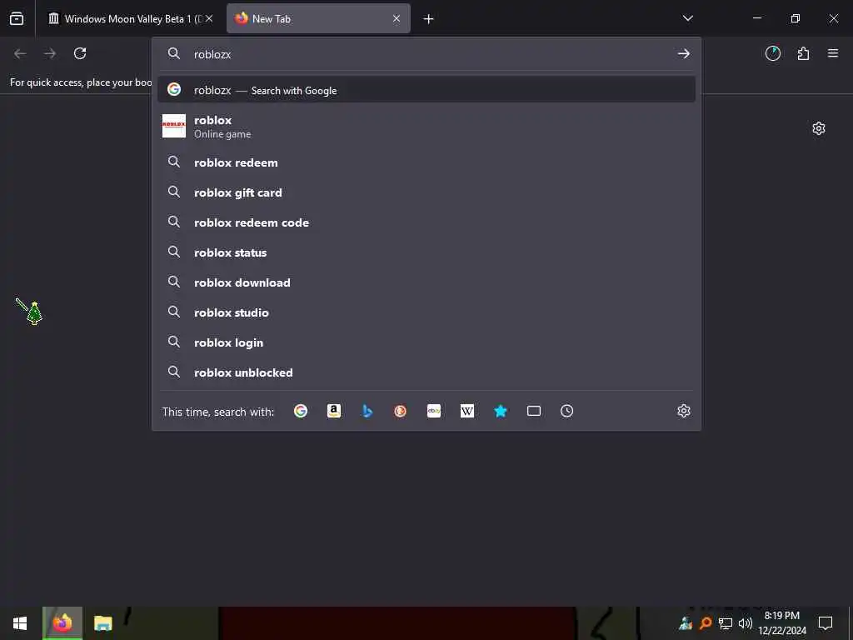Choose the roblox Online game suggestion

point(426,127)
